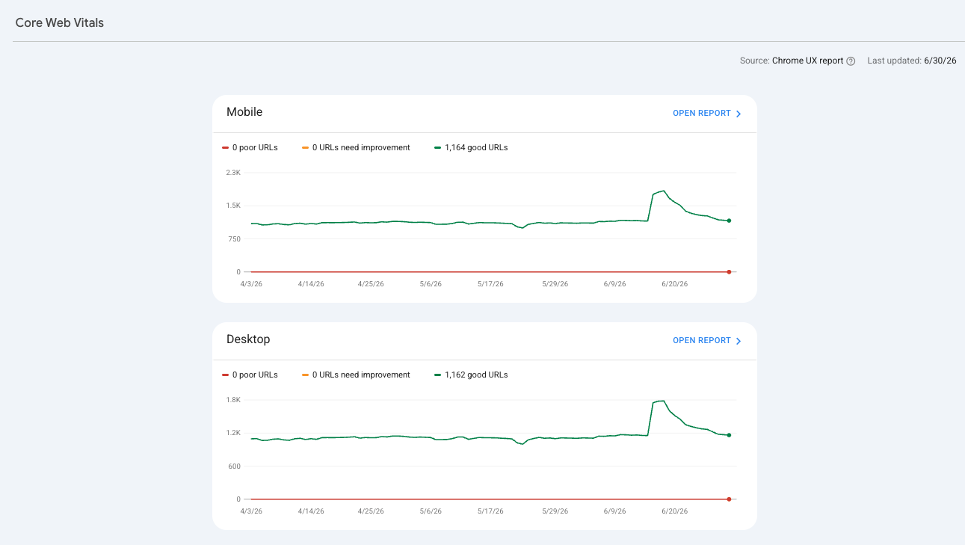Toggle '0 poor URLs' legend in Mobile chart
This screenshot has height=545, width=965.
coord(250,148)
